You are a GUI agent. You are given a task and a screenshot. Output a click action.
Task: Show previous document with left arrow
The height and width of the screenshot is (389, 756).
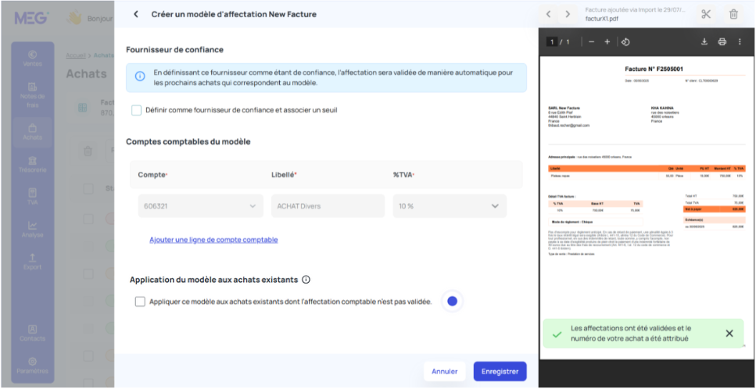(548, 14)
